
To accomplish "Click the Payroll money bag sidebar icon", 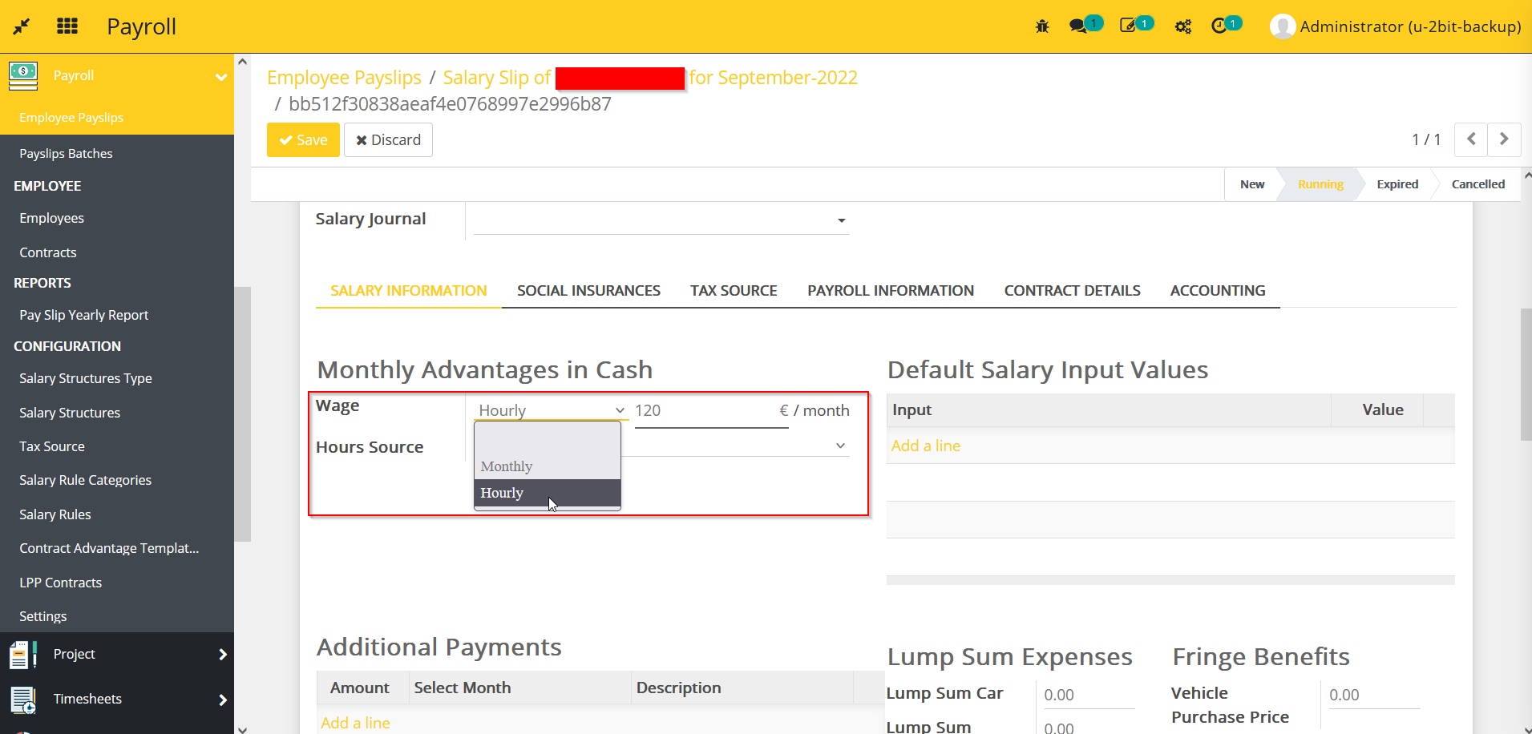I will 22,75.
